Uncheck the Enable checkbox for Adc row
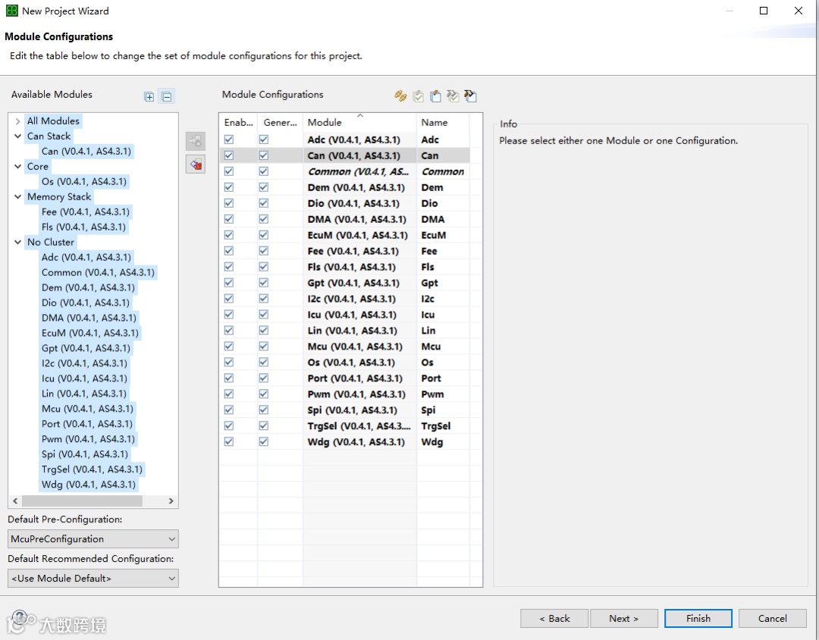 (229, 140)
